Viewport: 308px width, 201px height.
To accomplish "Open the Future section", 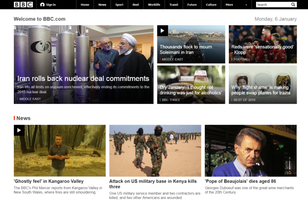I will tap(192, 5).
